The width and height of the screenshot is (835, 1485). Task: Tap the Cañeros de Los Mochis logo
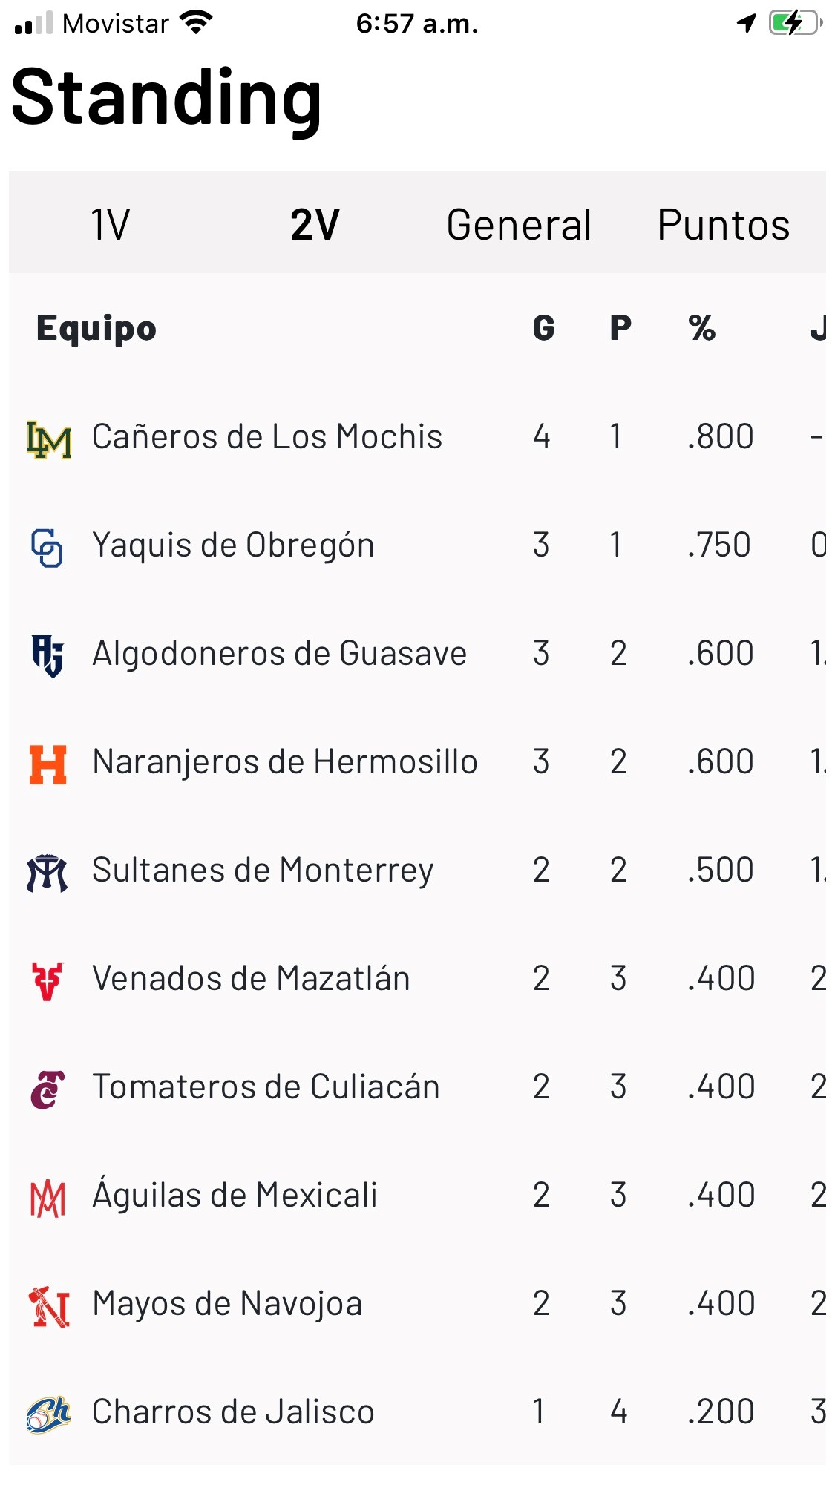click(x=49, y=439)
